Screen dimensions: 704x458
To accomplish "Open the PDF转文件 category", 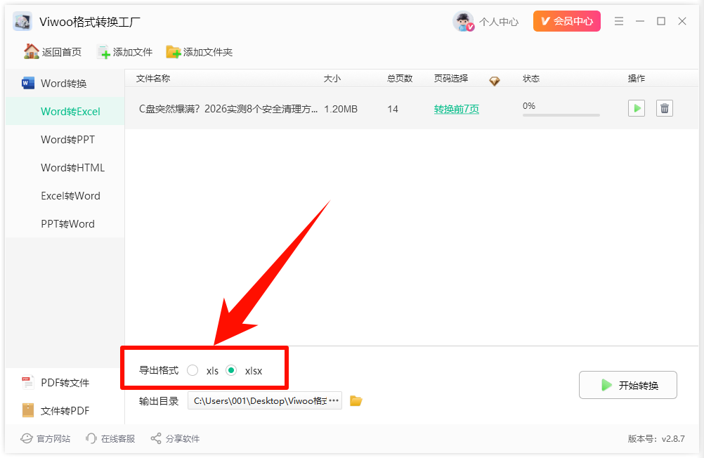I will coord(65,383).
